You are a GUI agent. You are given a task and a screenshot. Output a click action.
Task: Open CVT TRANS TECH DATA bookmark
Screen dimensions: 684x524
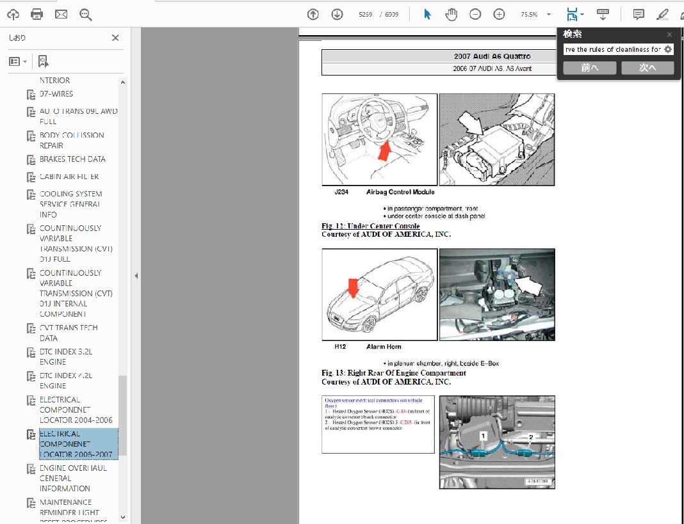pos(69,333)
